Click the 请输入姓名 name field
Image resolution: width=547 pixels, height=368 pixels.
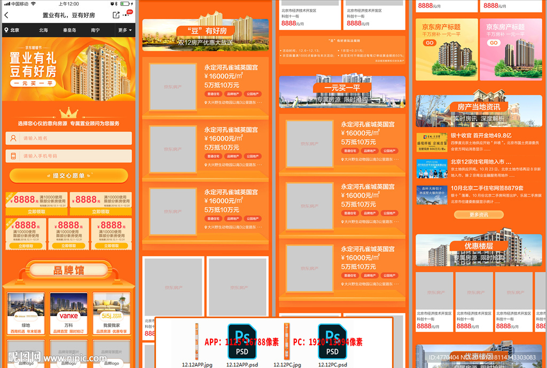pyautogui.click(x=69, y=138)
